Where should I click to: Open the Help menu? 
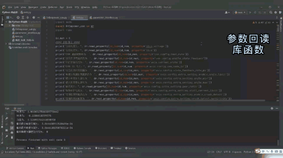[95, 7]
